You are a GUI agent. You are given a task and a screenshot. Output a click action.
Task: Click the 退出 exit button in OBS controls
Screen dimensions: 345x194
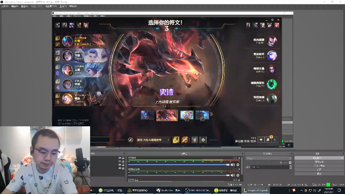point(319,174)
